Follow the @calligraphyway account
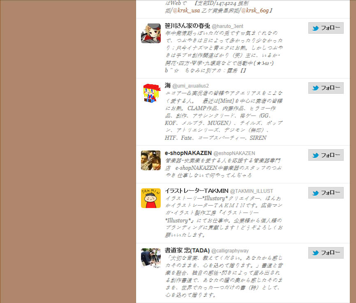356x303 pixels. pyautogui.click(x=326, y=252)
